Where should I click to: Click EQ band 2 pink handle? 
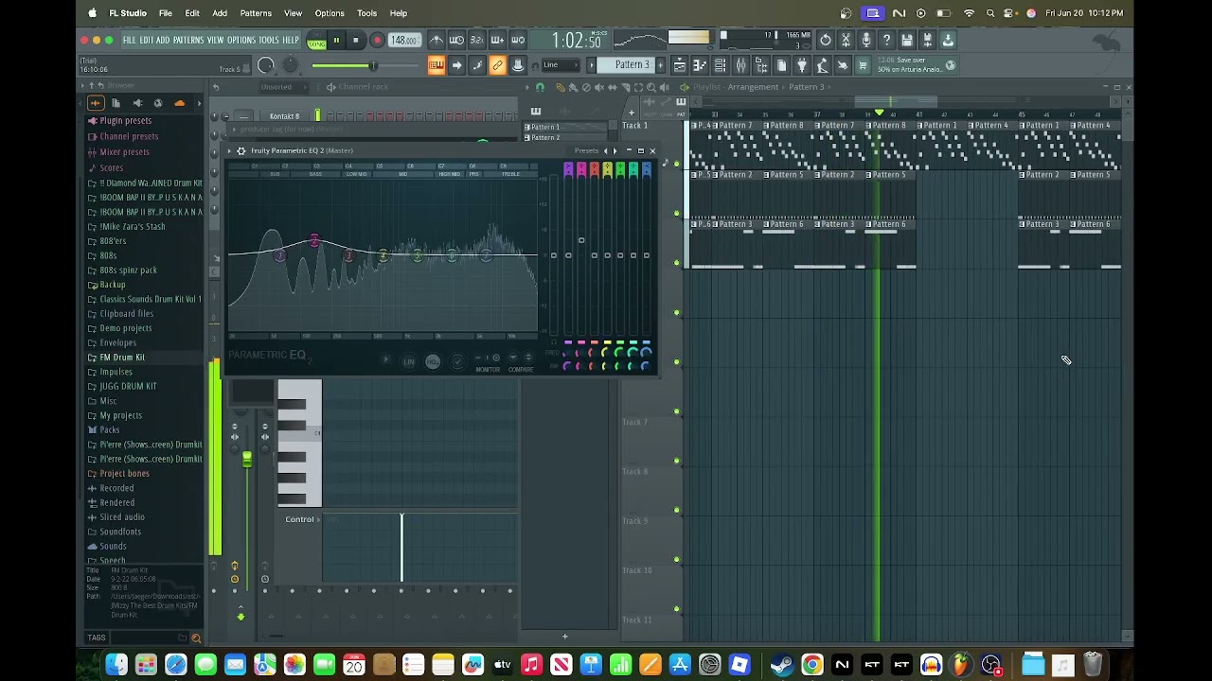pyautogui.click(x=314, y=240)
